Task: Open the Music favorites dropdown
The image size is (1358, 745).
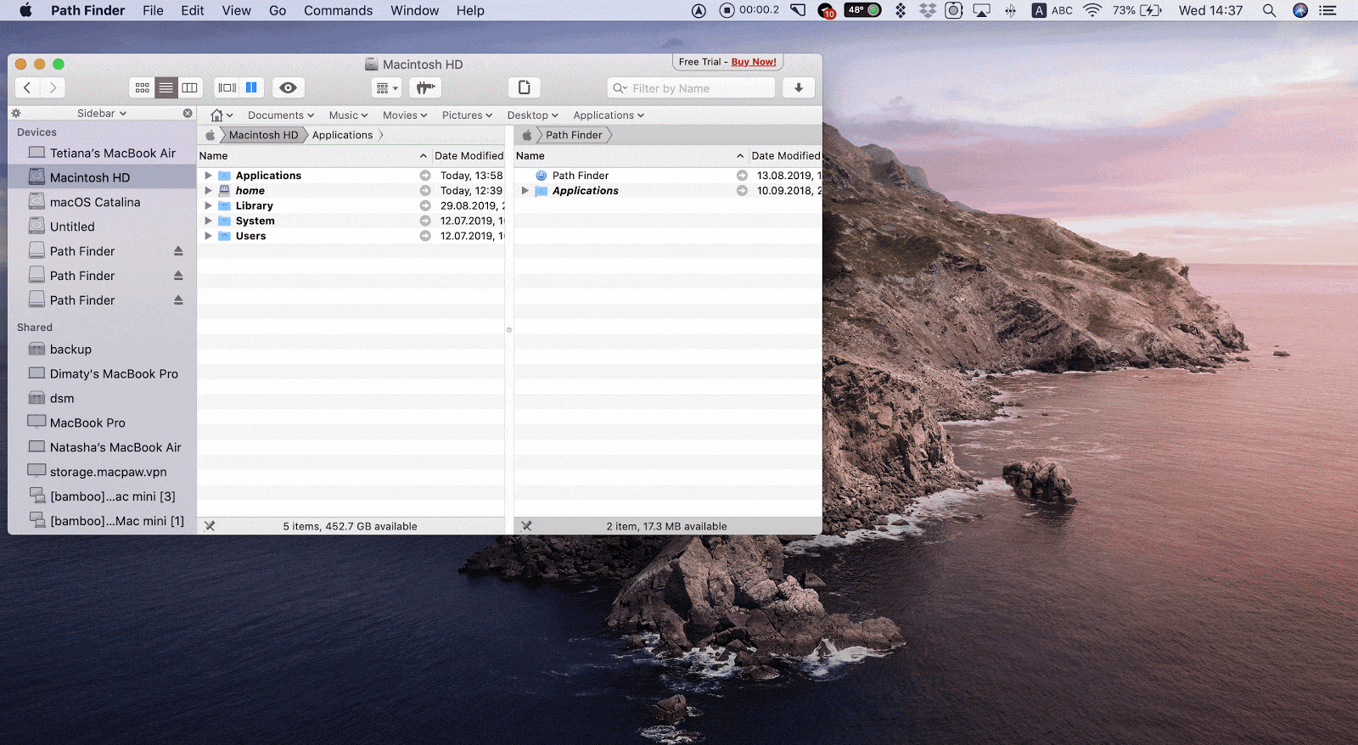Action: click(348, 115)
